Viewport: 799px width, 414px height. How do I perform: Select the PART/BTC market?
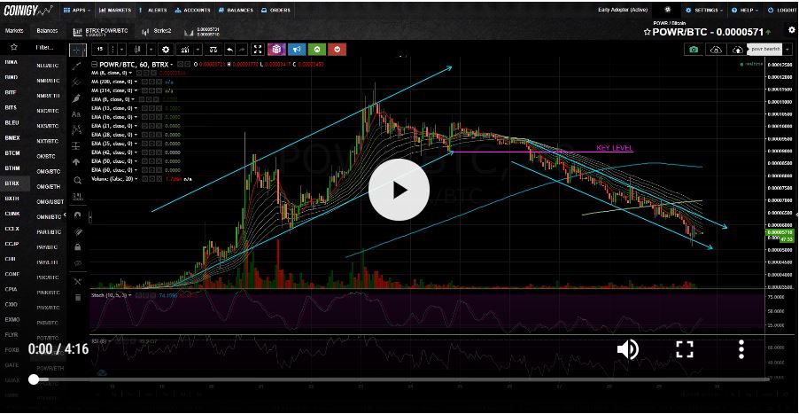49,232
